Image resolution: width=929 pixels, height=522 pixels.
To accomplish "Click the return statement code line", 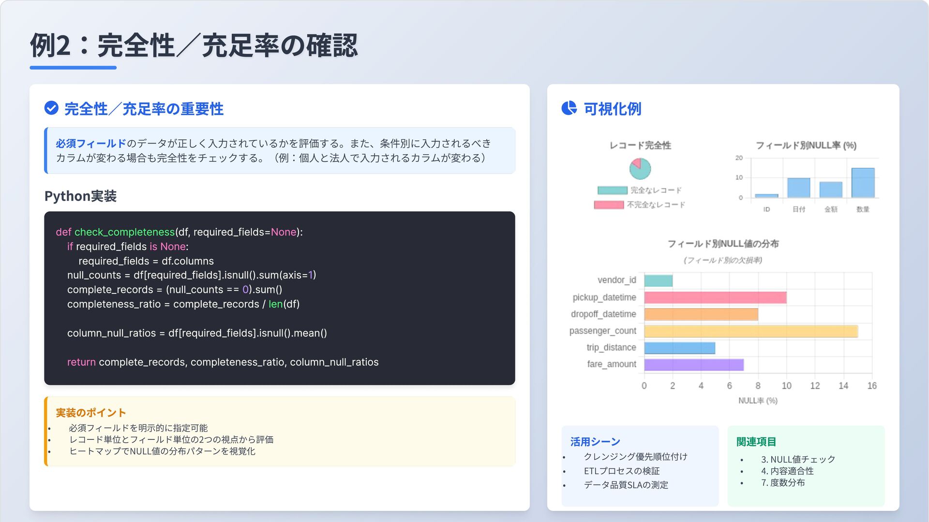I will (223, 362).
